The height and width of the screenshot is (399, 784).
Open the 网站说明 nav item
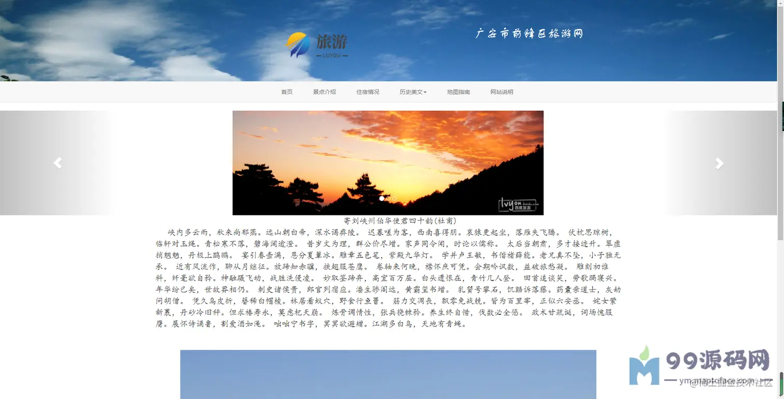pyautogui.click(x=502, y=92)
